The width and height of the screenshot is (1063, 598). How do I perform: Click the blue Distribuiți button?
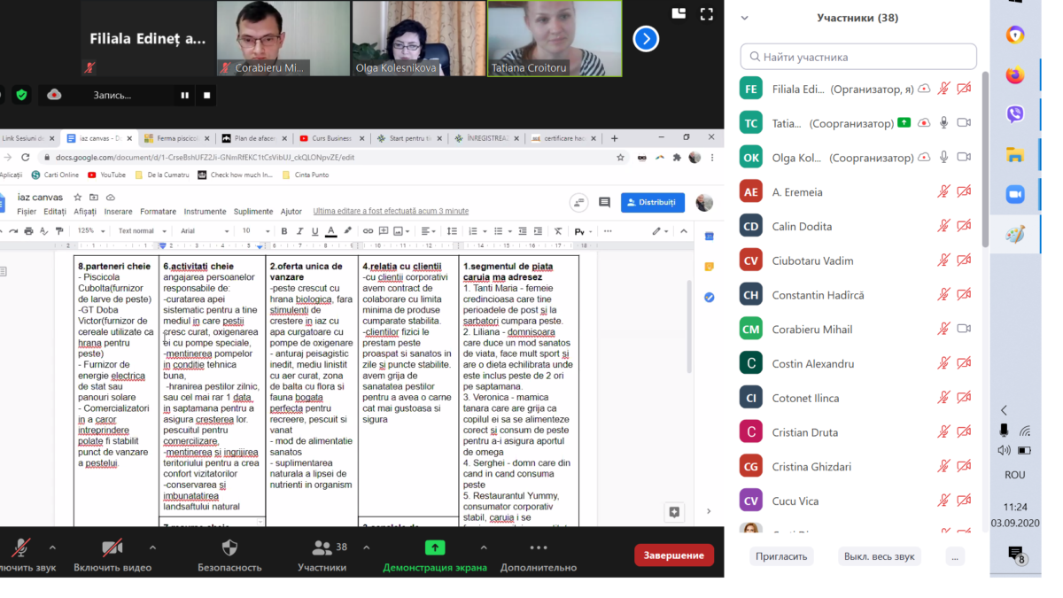[652, 202]
